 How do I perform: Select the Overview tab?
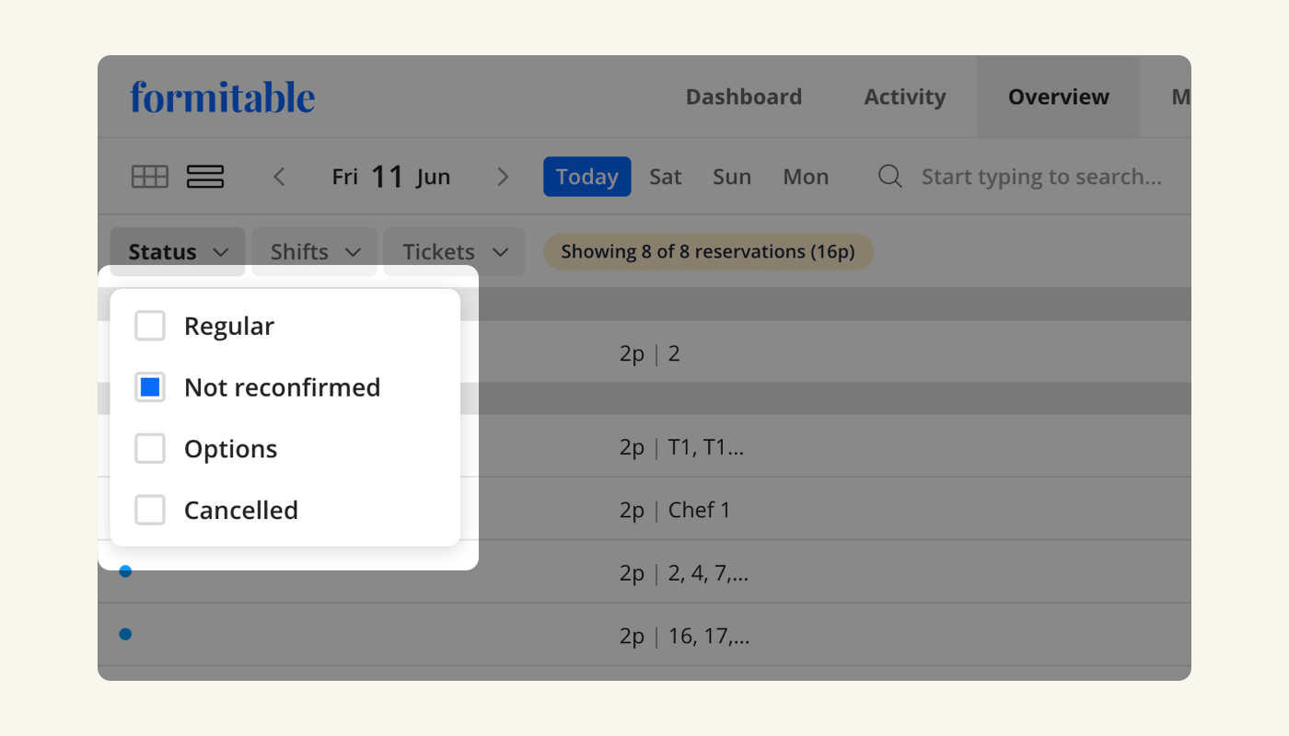point(1059,97)
